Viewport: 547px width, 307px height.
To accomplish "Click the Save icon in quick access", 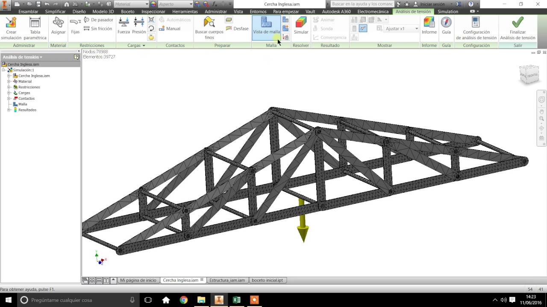I will click(x=38, y=4).
